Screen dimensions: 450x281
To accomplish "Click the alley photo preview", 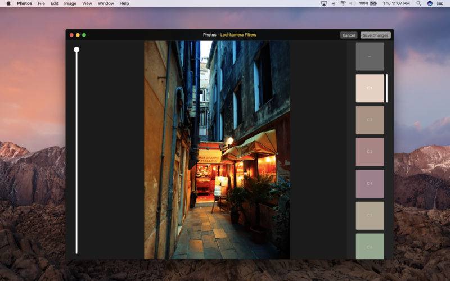I will 217,149.
